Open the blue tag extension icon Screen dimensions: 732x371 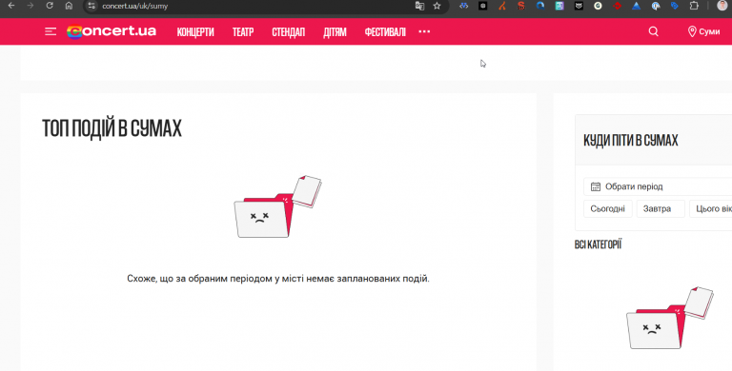675,6
